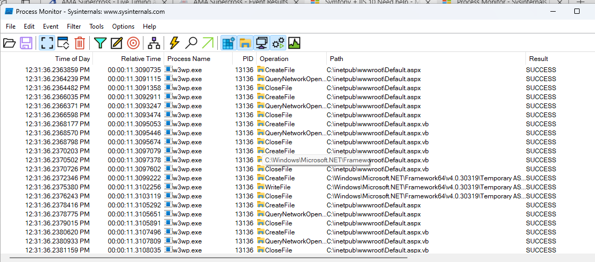595x262 pixels.
Task: Click w3wp.exe icon in row 00:00:11.3091115
Action: 168,78
